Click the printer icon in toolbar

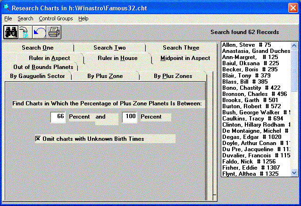pyautogui.click(x=53, y=32)
